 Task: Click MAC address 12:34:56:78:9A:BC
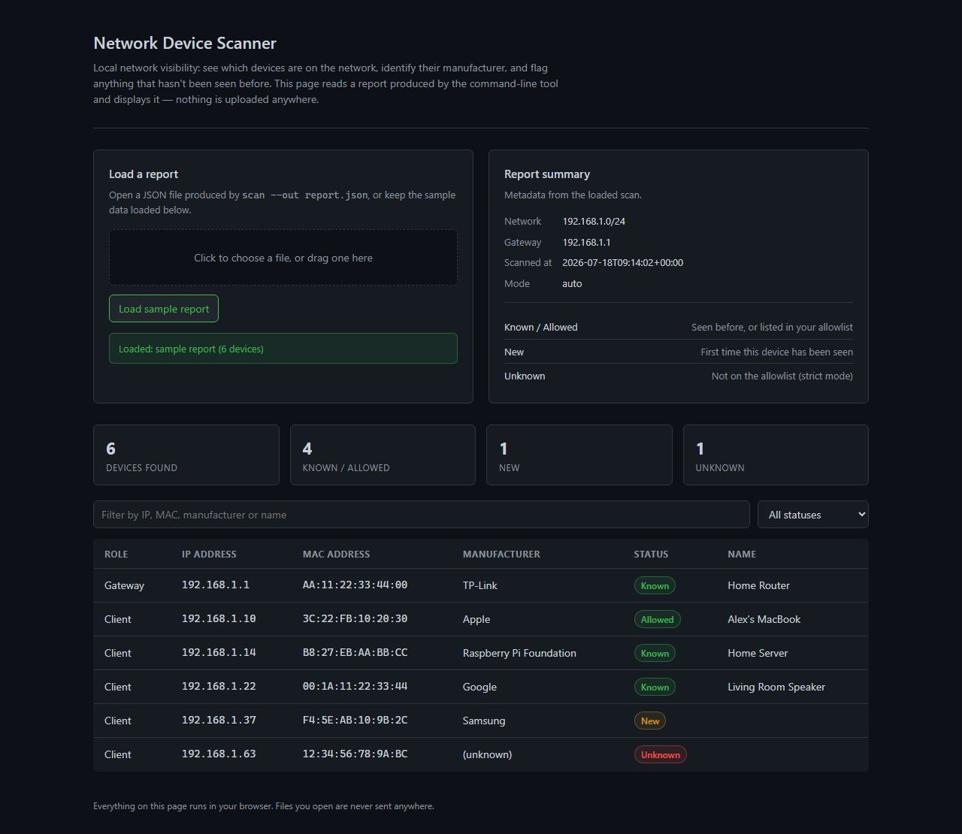355,754
